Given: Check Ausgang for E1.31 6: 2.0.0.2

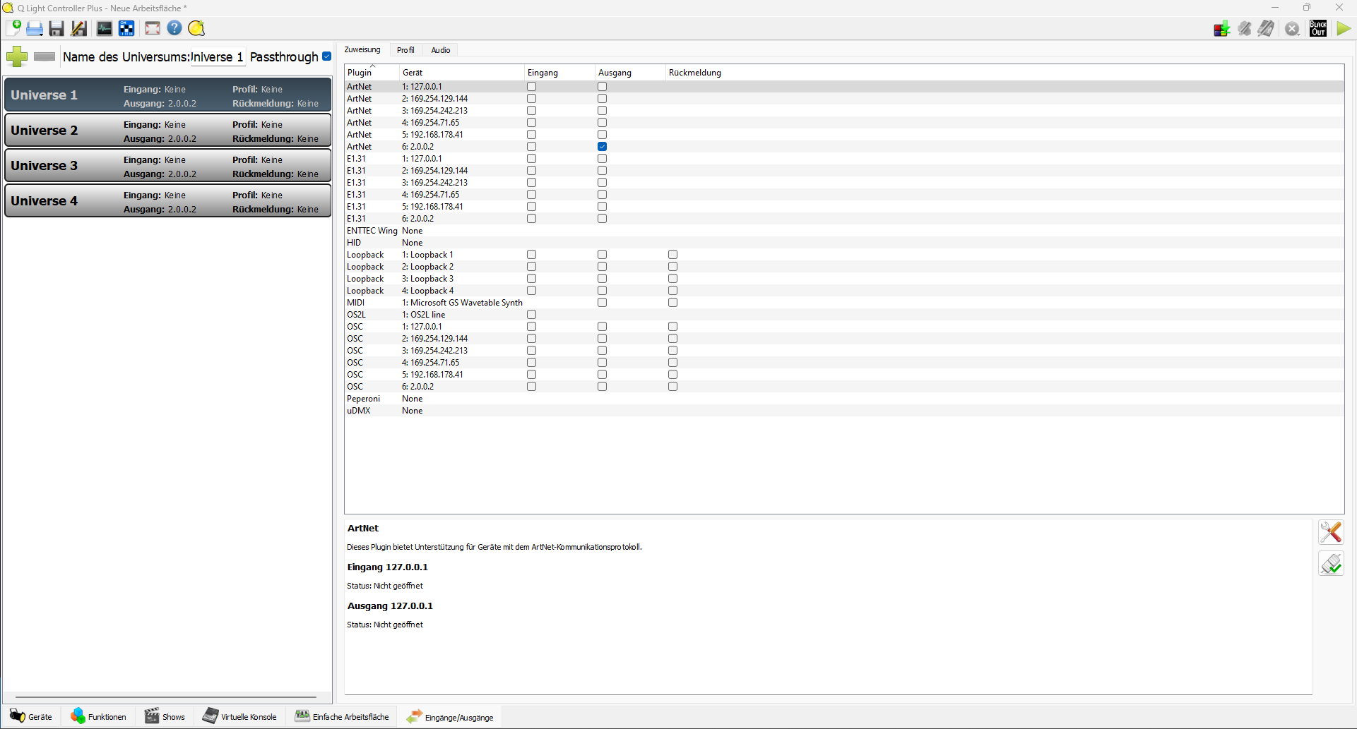Looking at the screenshot, I should coord(602,219).
